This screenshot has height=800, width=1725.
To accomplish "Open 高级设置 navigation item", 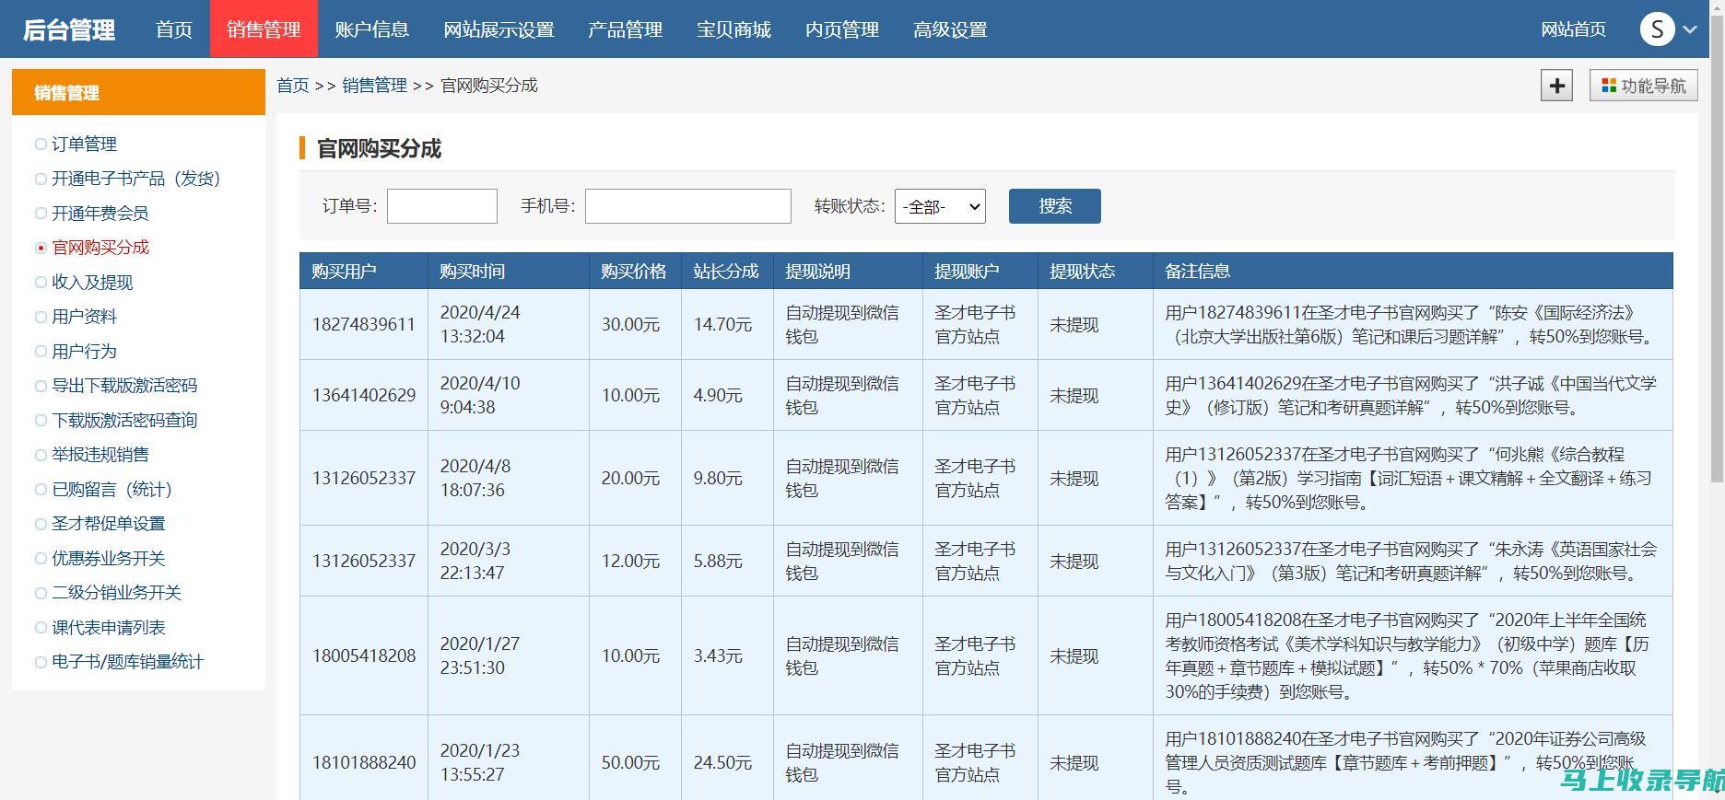I will [950, 29].
